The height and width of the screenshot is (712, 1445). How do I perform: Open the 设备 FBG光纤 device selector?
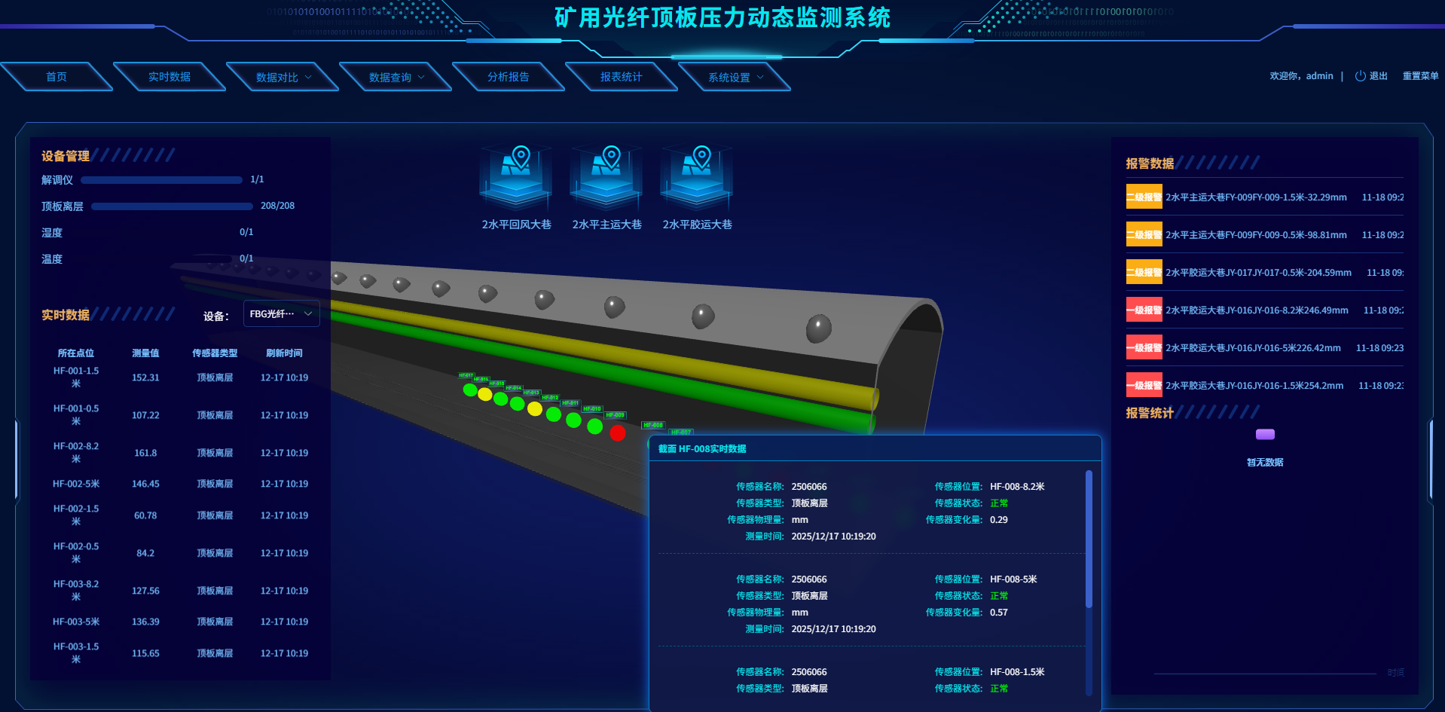(x=281, y=314)
